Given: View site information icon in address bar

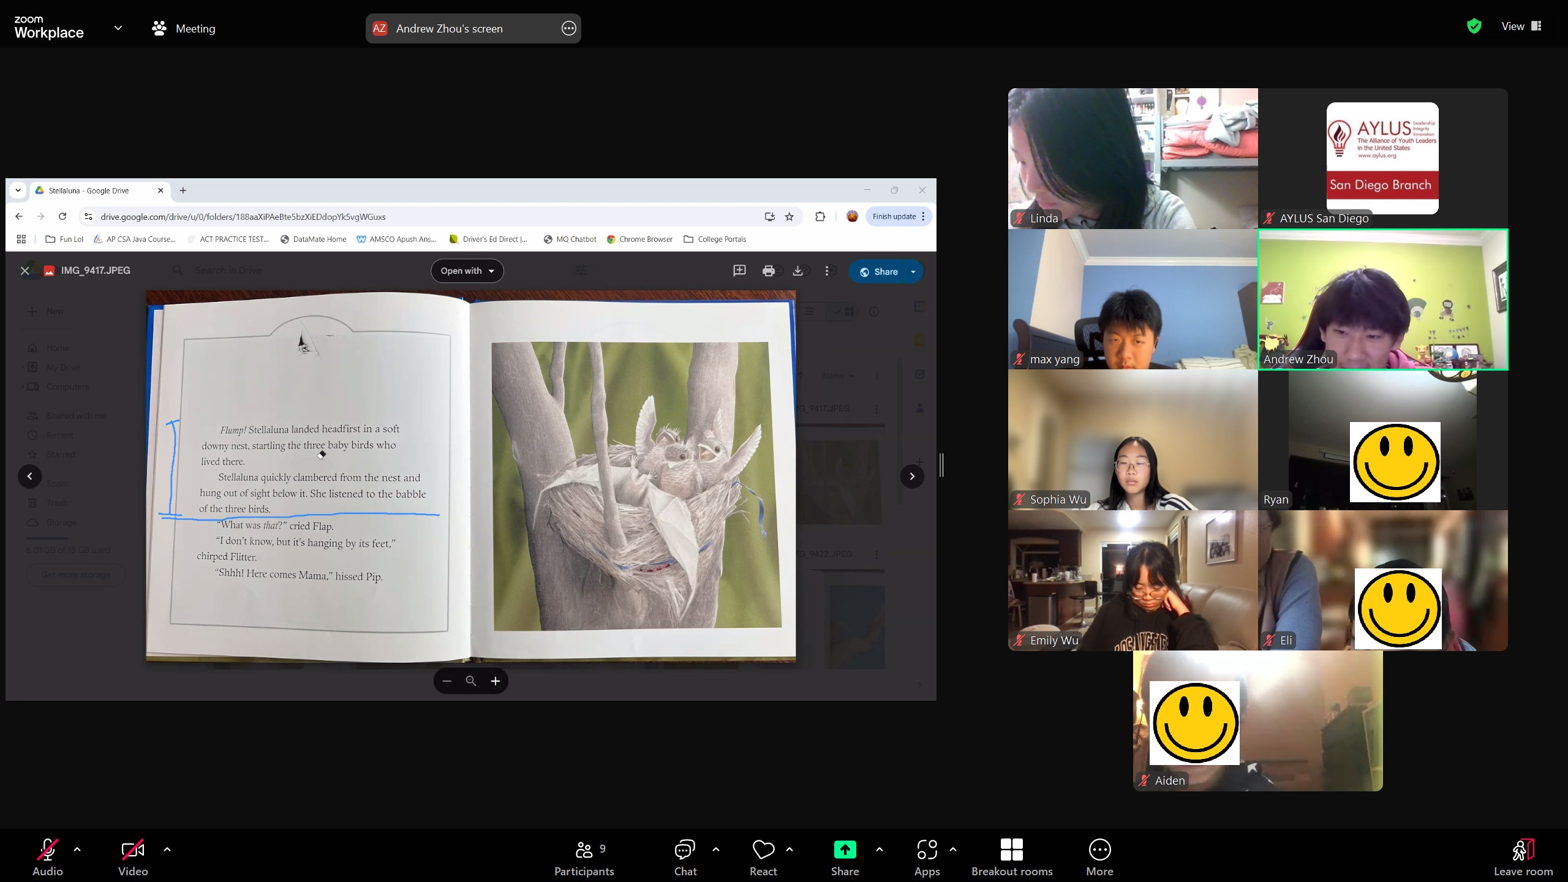Looking at the screenshot, I should click(x=88, y=216).
